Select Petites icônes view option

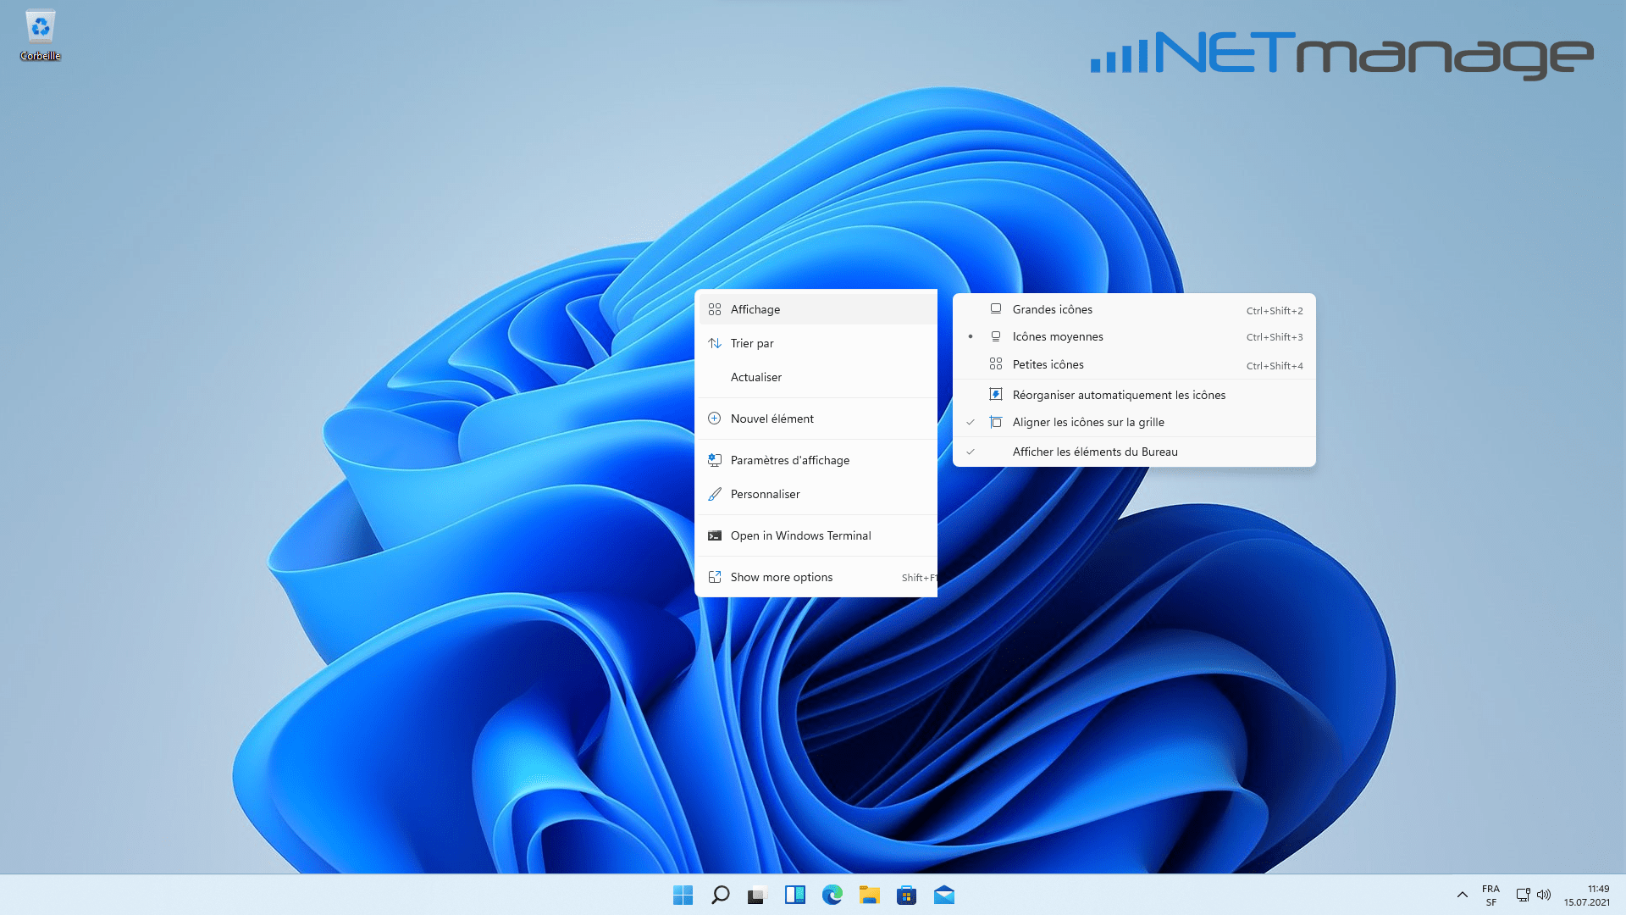coord(1134,364)
